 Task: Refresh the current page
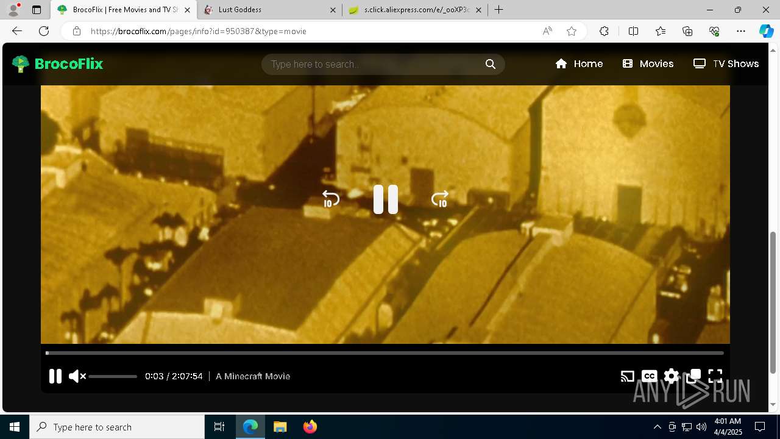tap(44, 31)
